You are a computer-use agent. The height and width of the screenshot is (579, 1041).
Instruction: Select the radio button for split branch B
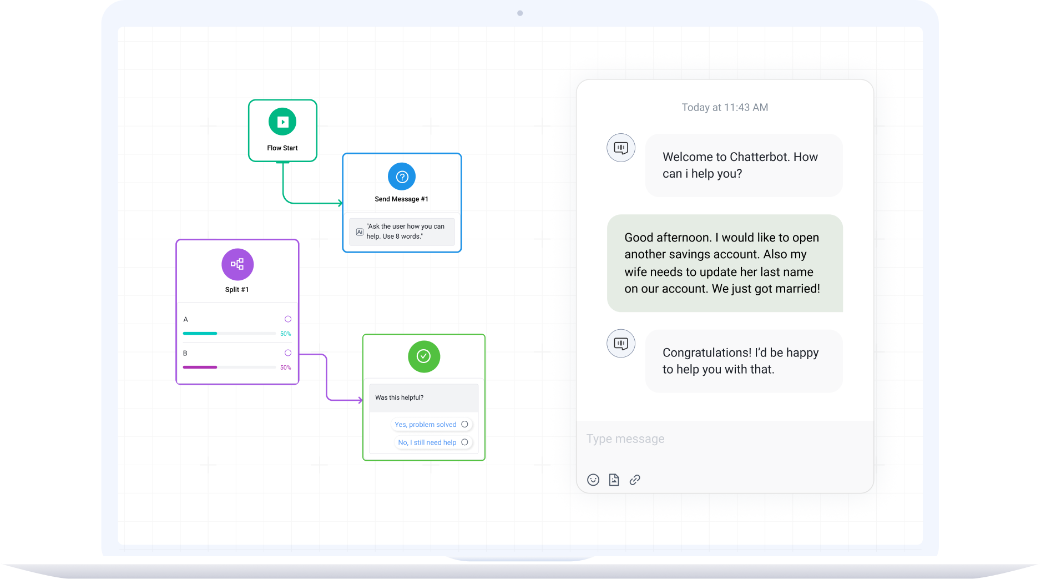click(287, 353)
